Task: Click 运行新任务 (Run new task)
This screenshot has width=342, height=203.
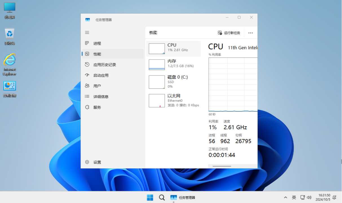Action: coord(229,33)
